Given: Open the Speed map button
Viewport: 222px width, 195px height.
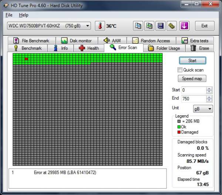Looking at the screenshot, I should [x=192, y=79].
